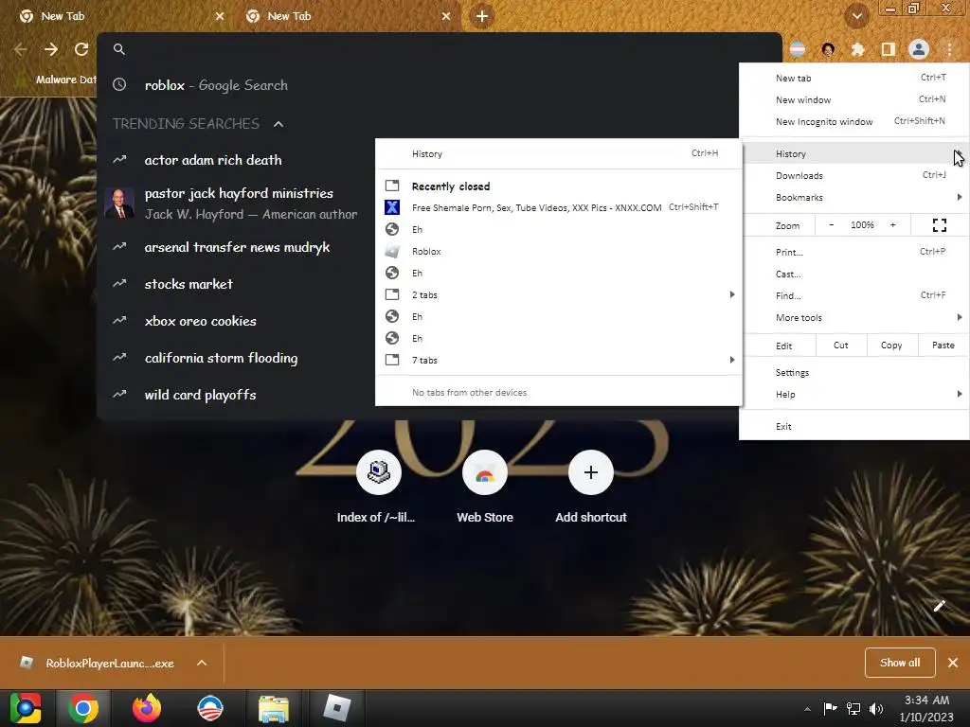
Task: Click Copy in the Edit row
Action: [890, 346]
